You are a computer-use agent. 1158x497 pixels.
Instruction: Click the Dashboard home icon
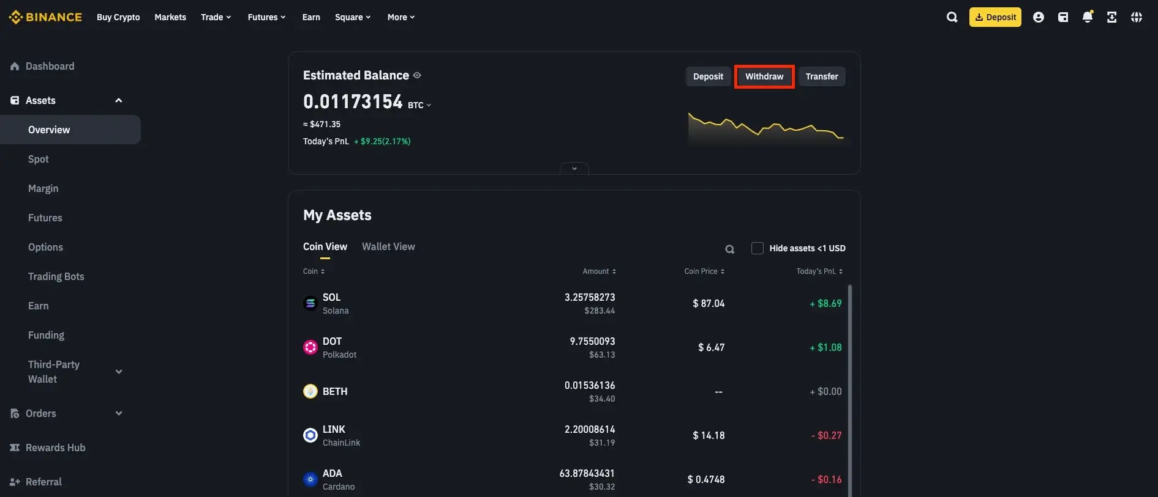[15, 66]
